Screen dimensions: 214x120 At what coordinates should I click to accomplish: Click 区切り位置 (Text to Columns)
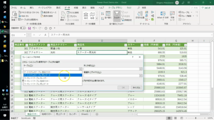(x=140, y=15)
